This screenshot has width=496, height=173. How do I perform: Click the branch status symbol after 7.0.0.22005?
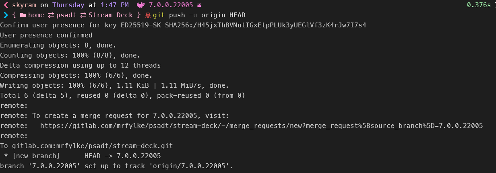coord(199,5)
